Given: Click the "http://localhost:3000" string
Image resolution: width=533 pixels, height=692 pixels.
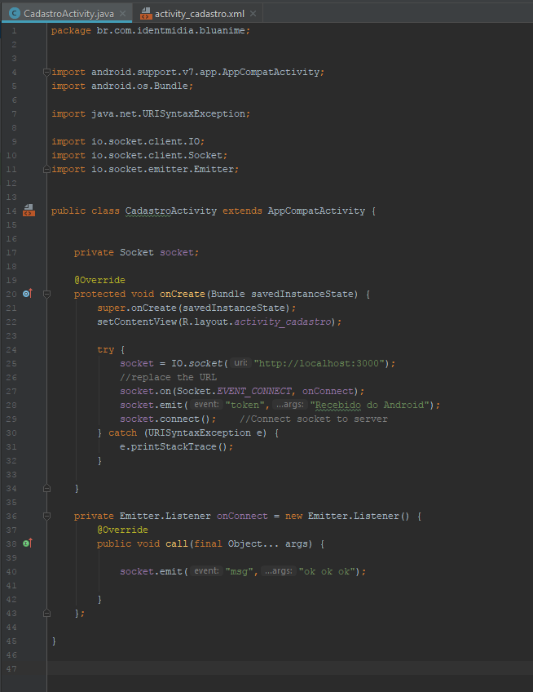Looking at the screenshot, I should (319, 363).
